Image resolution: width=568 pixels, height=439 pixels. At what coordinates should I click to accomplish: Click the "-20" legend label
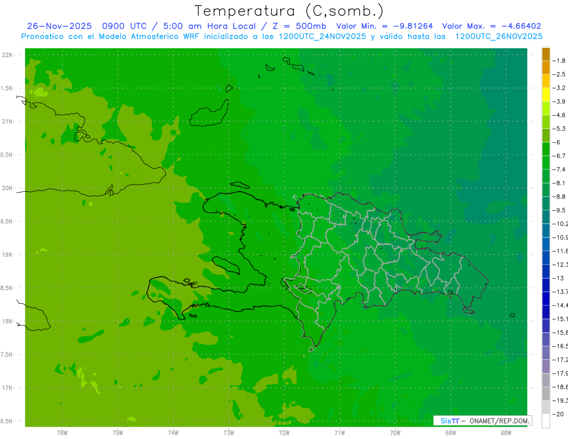tap(558, 414)
